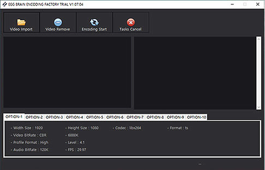Click the left video list panel
265x170 pixels.
point(67,72)
